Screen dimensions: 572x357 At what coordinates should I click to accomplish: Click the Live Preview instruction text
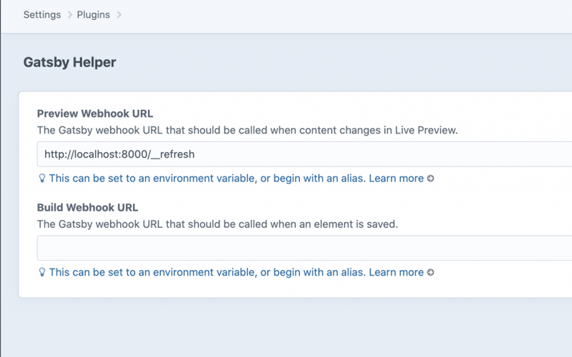click(247, 130)
